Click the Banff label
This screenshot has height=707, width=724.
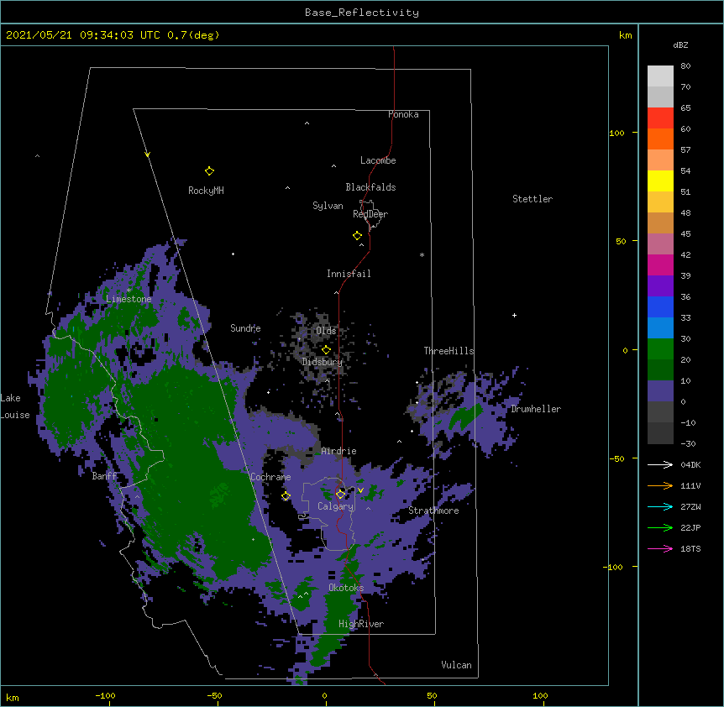point(104,476)
